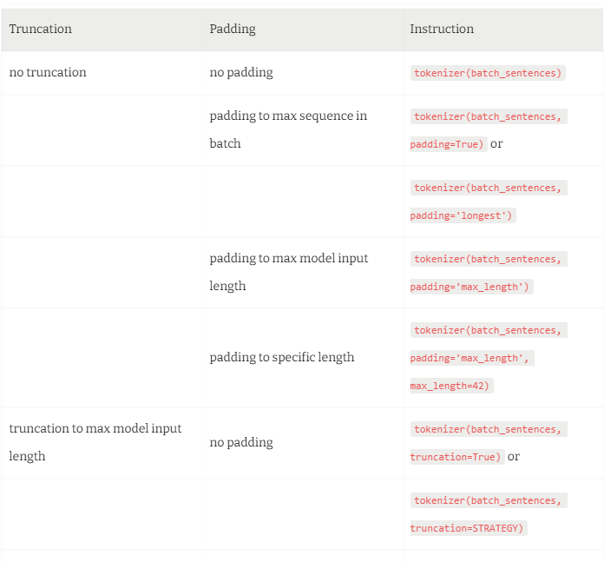Click 'no padding' beside truncation to max model
This screenshot has width=604, height=562.
pyautogui.click(x=241, y=442)
